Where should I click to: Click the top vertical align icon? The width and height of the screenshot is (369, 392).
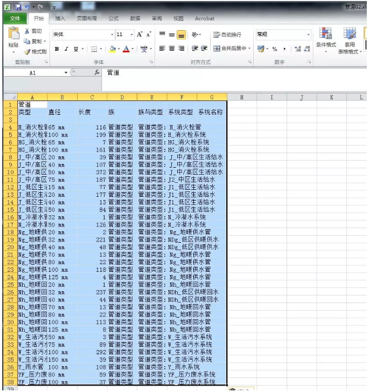point(162,35)
